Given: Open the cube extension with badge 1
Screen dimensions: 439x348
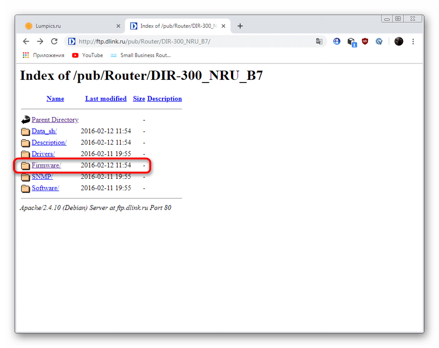Looking at the screenshot, I should pyautogui.click(x=352, y=42).
